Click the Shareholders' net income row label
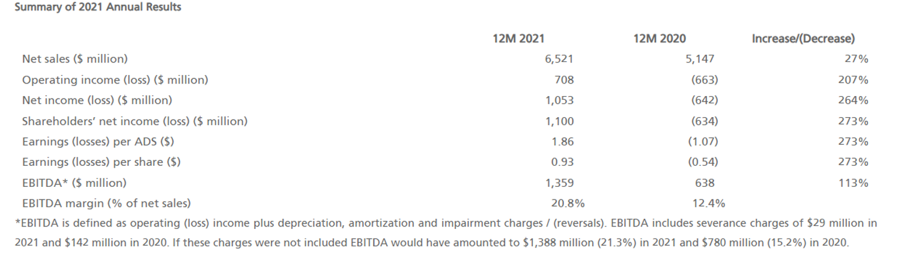The height and width of the screenshot is (256, 901). point(135,121)
